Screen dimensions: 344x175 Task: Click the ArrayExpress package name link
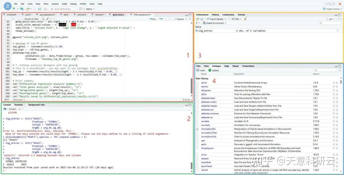(207, 148)
